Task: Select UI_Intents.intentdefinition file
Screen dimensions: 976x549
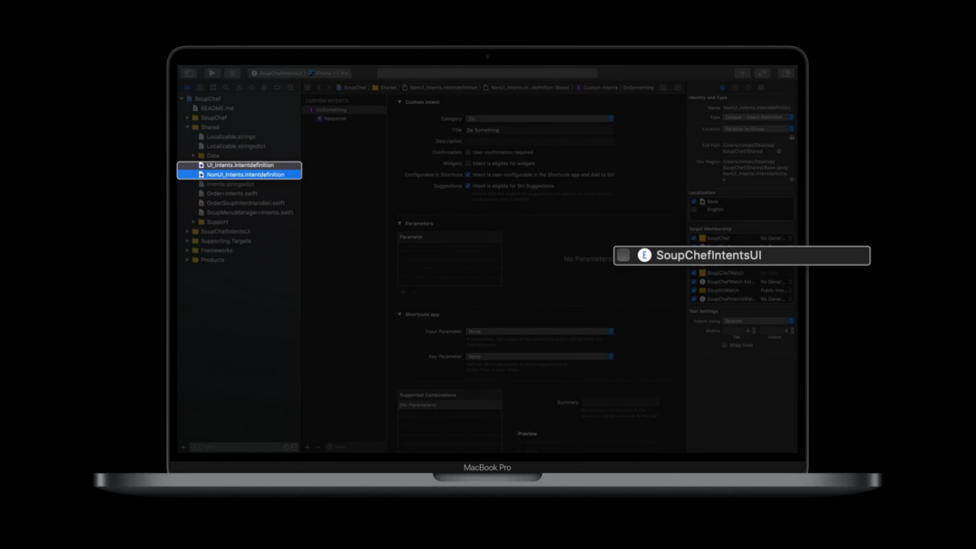Action: pyautogui.click(x=239, y=165)
